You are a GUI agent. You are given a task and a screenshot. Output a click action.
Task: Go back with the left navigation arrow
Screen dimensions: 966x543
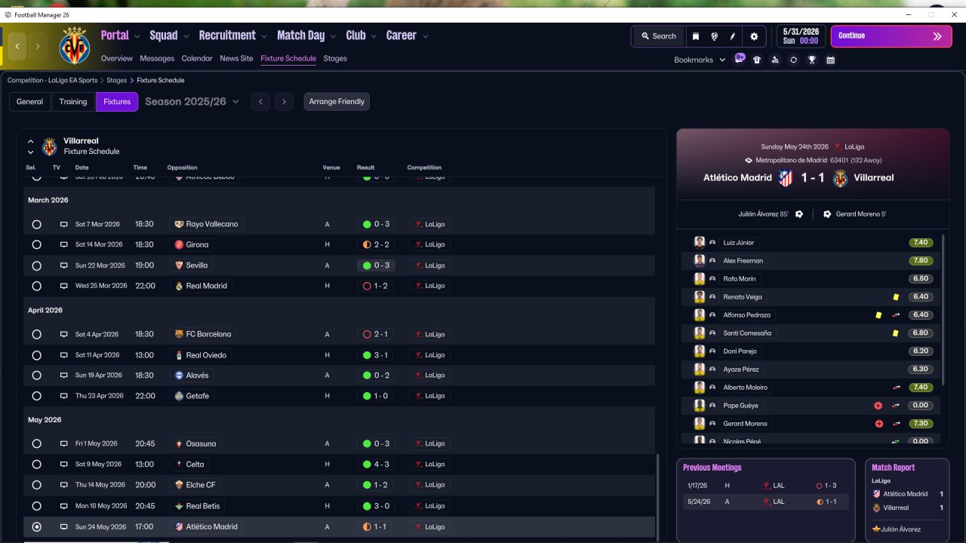pos(17,46)
